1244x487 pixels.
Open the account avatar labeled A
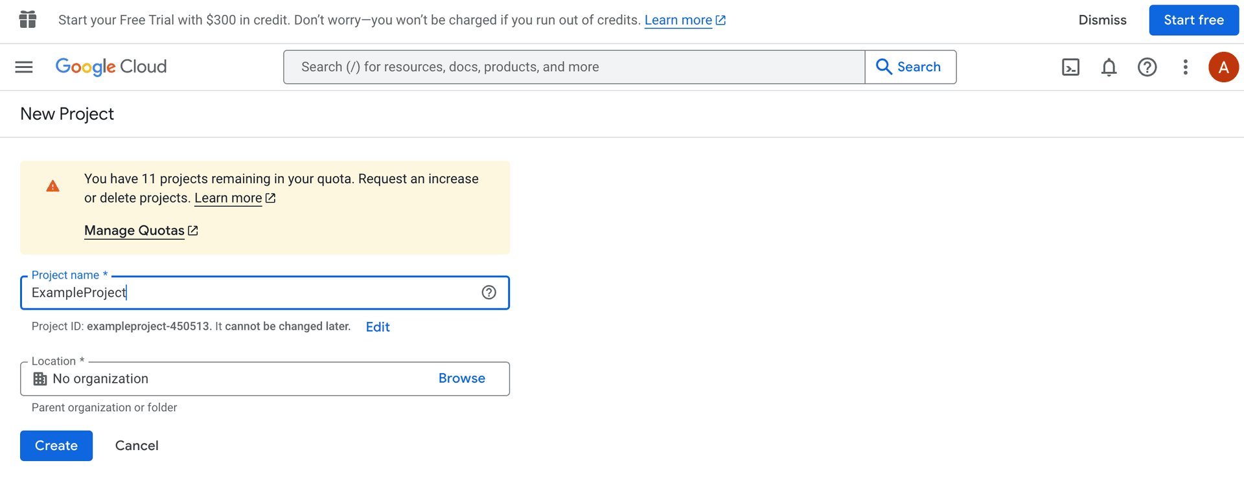tap(1223, 67)
